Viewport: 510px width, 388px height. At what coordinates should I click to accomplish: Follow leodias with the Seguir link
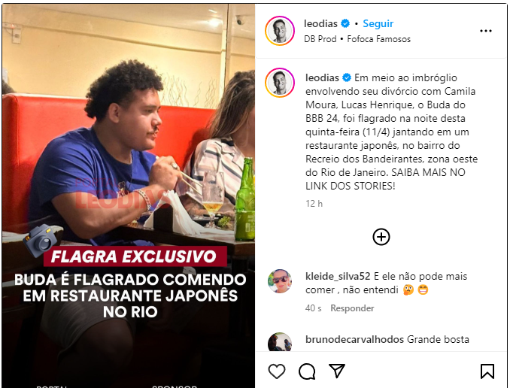(x=378, y=23)
